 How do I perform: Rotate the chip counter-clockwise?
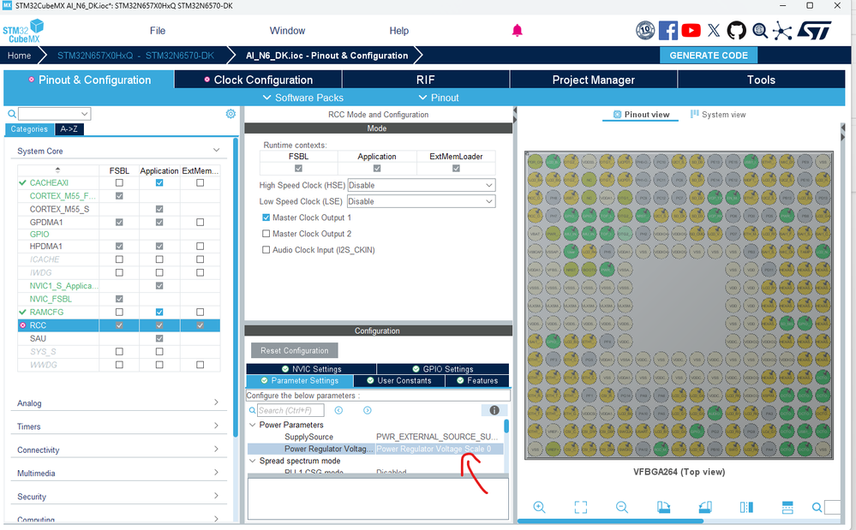(x=705, y=507)
